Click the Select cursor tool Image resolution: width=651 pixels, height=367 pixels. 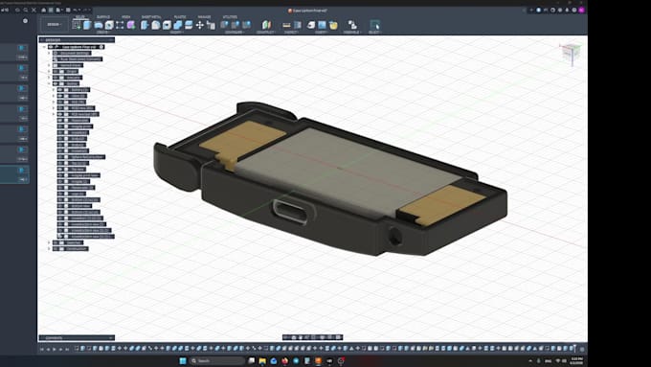375,25
